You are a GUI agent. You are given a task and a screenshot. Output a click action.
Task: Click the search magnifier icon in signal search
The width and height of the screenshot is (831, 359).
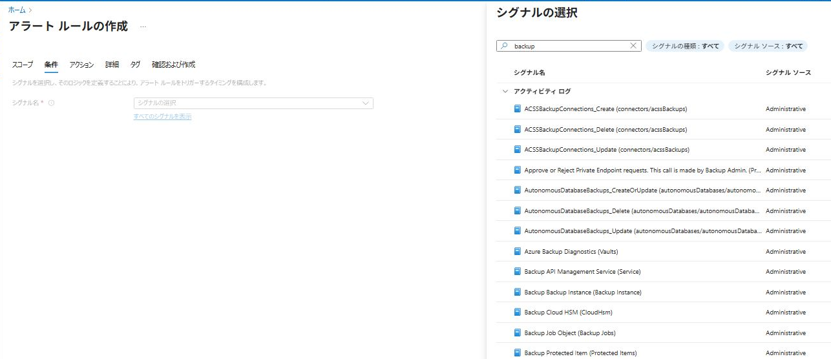(x=505, y=46)
